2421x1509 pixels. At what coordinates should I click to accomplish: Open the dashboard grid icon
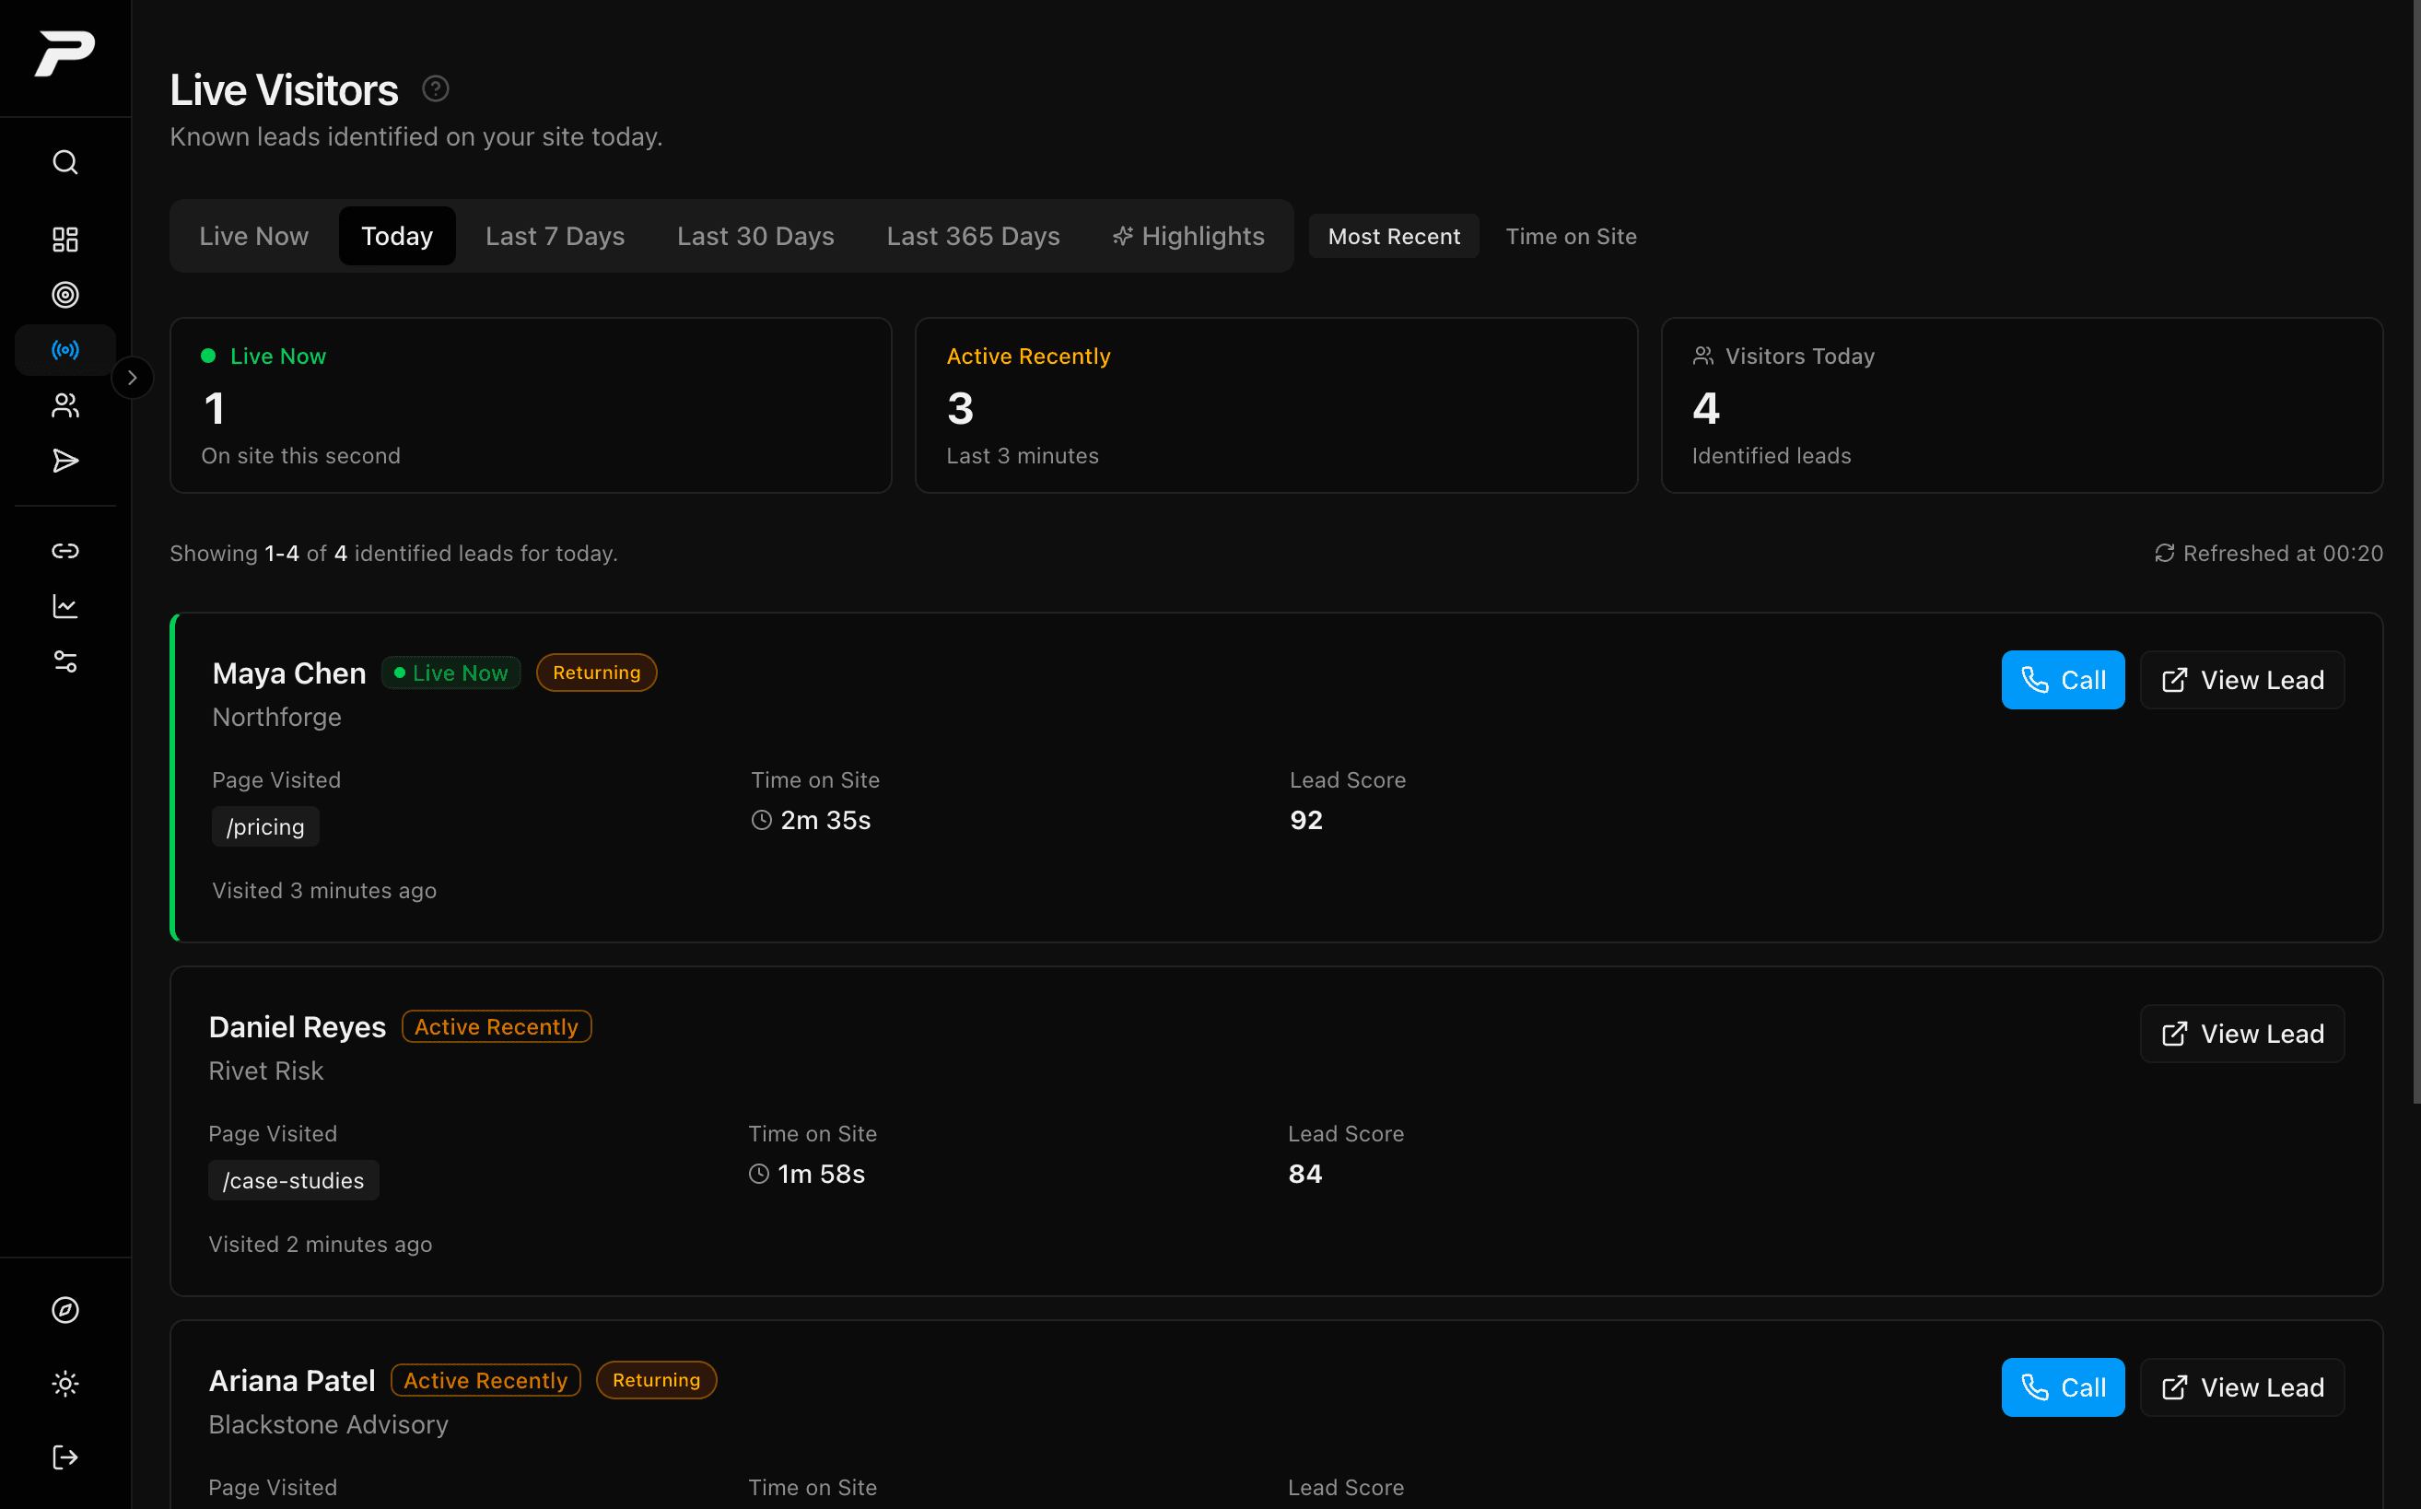click(x=64, y=240)
